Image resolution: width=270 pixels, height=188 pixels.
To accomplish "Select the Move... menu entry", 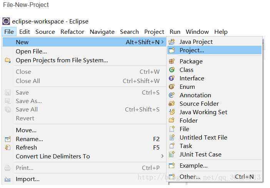I will pos(84,130).
